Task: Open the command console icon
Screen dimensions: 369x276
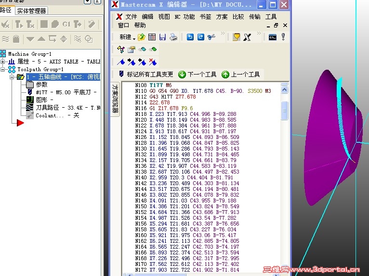Action: (273, 37)
